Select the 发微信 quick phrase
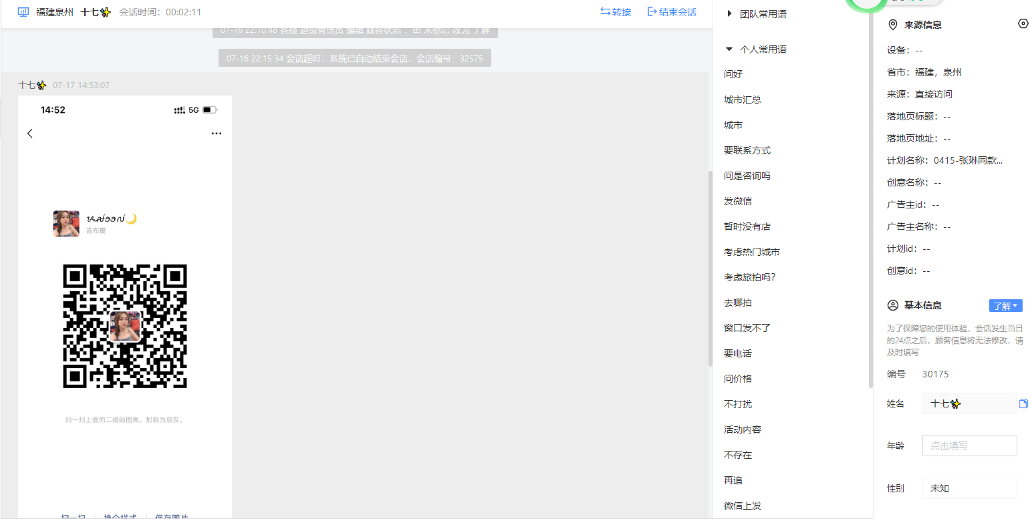Image resolution: width=1030 pixels, height=519 pixels. [738, 201]
